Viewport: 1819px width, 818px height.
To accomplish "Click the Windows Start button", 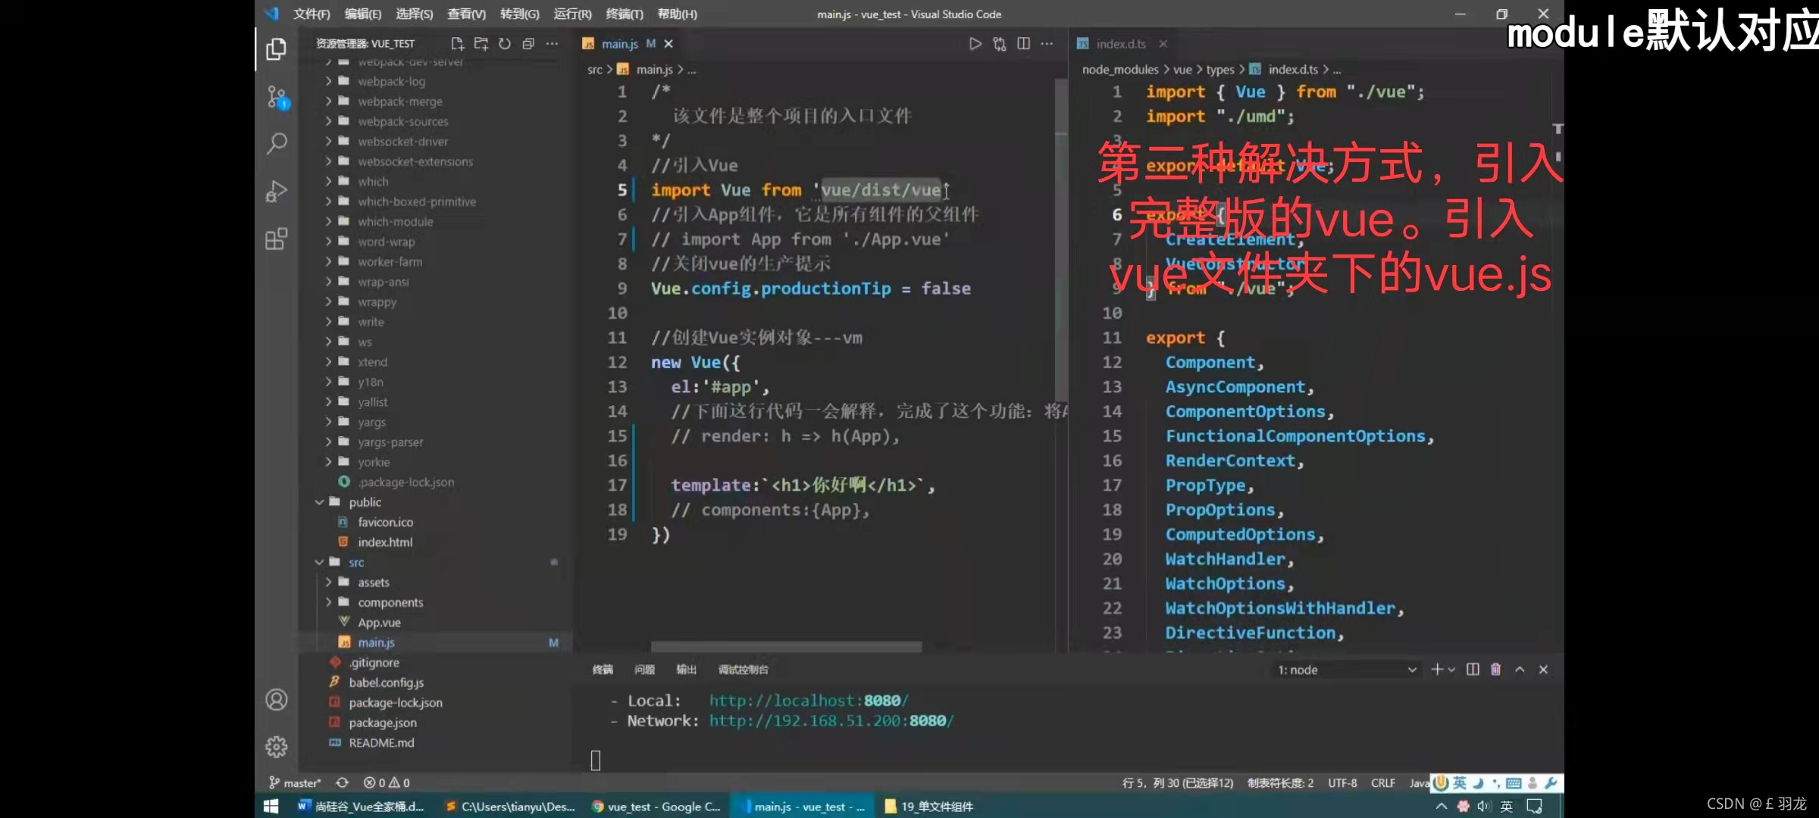I will coord(271,806).
